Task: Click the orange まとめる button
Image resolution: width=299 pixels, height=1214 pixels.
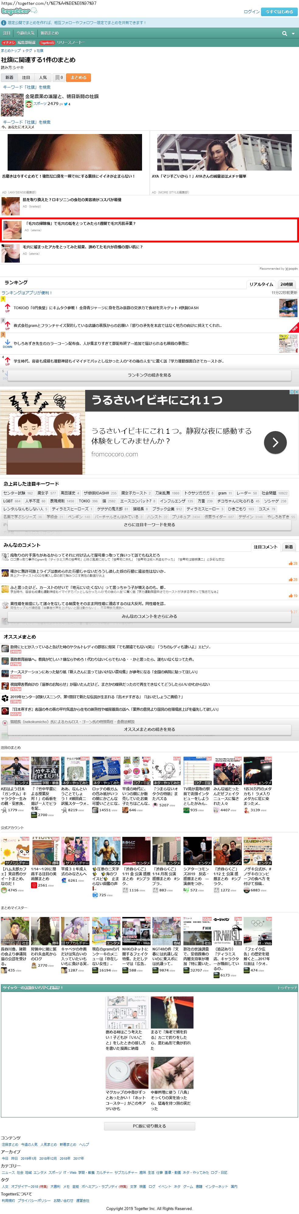Action: (79, 77)
